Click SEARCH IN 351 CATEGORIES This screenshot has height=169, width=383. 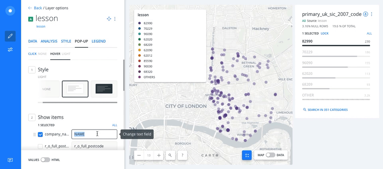click(327, 110)
